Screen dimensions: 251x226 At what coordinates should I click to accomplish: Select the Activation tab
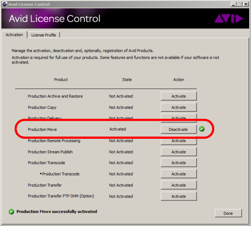click(x=14, y=35)
